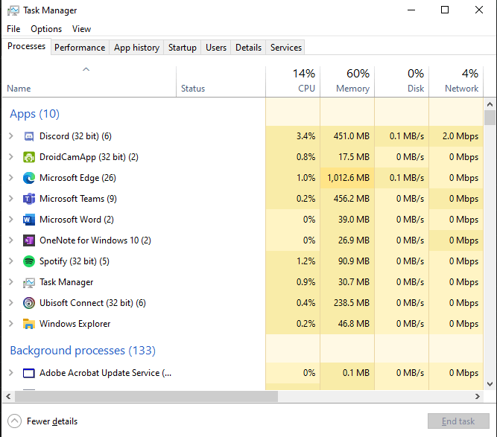Sort processes by Network column
Image resolution: width=497 pixels, height=437 pixels.
pyautogui.click(x=456, y=81)
